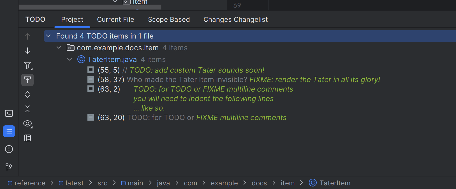Open the Git tool window icon

[9, 167]
